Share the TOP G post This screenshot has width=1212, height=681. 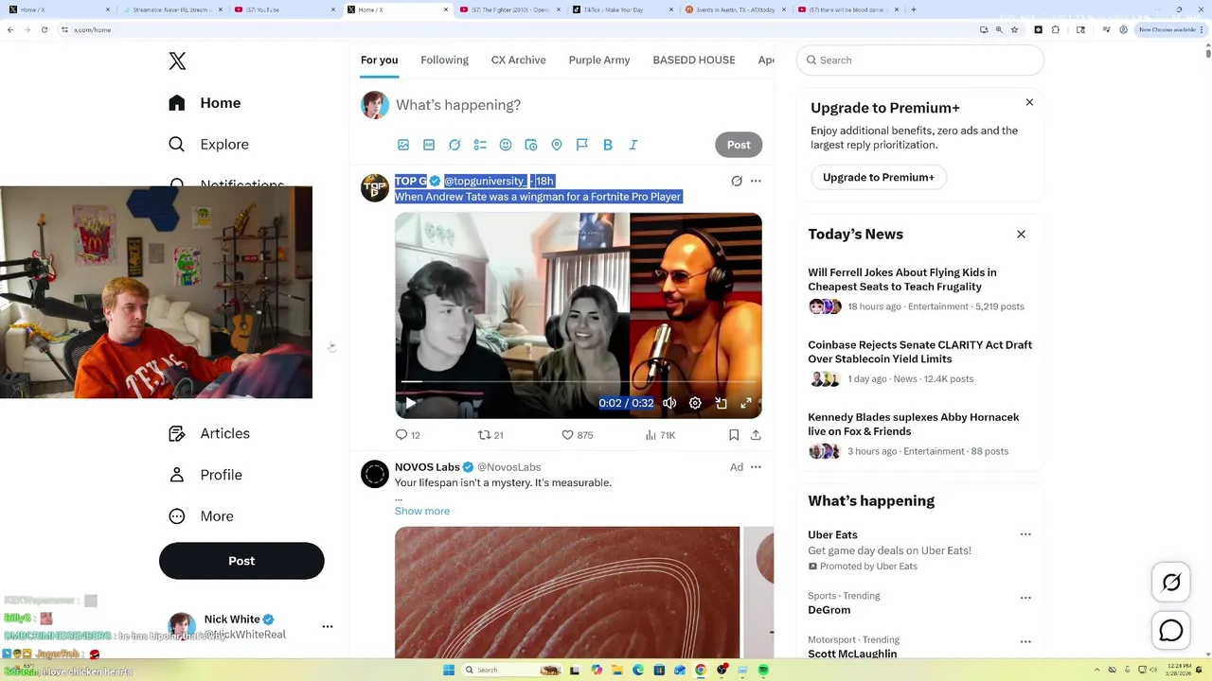[756, 435]
